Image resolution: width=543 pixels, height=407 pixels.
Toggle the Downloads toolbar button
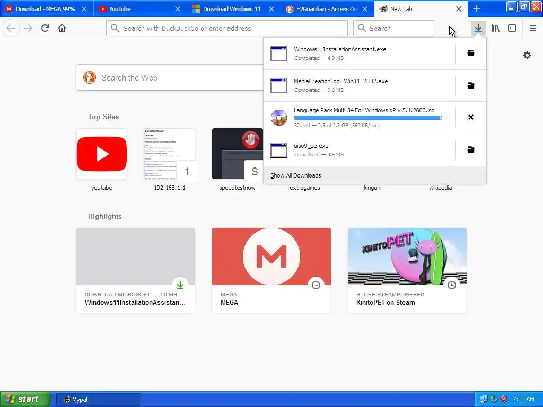[x=478, y=28]
